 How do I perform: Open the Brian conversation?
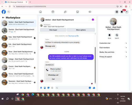point(18,53)
